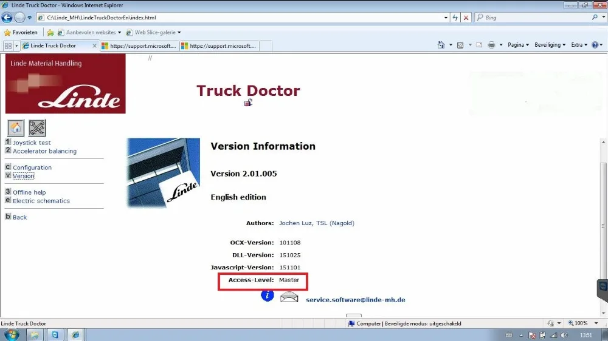The height and width of the screenshot is (341, 608).
Task: Open the Bing search provider dropdown
Action: click(x=604, y=18)
